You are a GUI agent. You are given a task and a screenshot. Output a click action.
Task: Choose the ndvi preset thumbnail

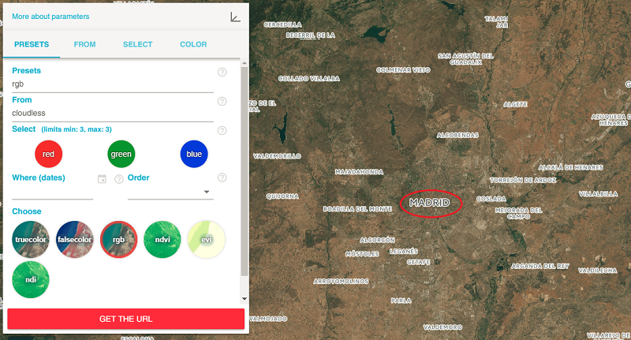pos(162,239)
